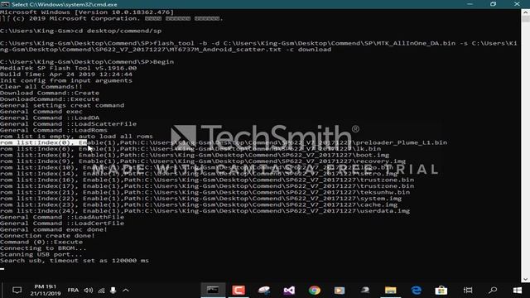The width and height of the screenshot is (530, 298).
Task: Minimize the cmd.exe window
Action: pos(470,4)
